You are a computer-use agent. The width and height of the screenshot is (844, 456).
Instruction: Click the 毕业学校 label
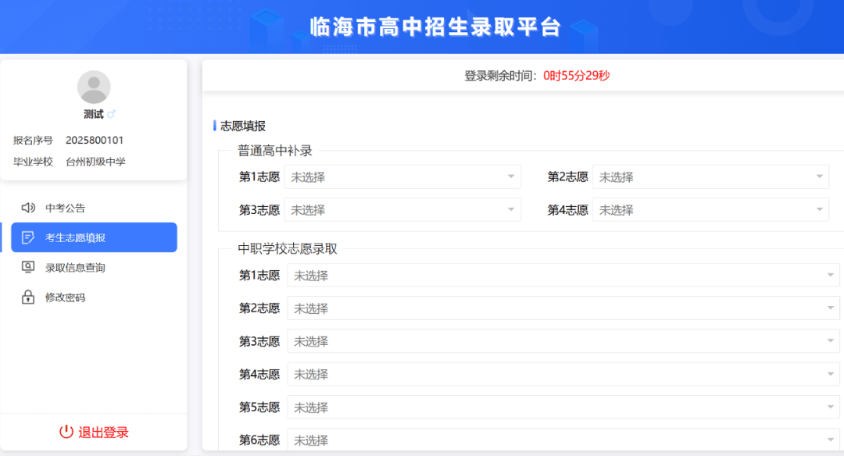click(33, 162)
